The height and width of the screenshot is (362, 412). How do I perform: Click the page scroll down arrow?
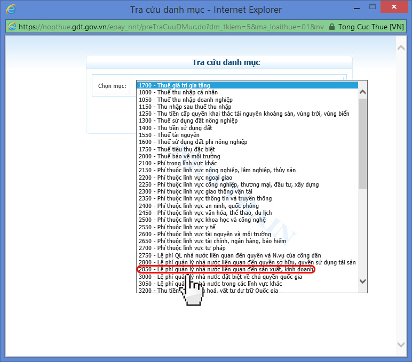tap(401, 344)
